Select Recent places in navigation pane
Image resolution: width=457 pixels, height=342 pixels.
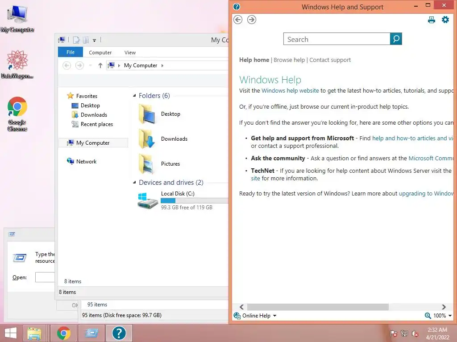97,124
